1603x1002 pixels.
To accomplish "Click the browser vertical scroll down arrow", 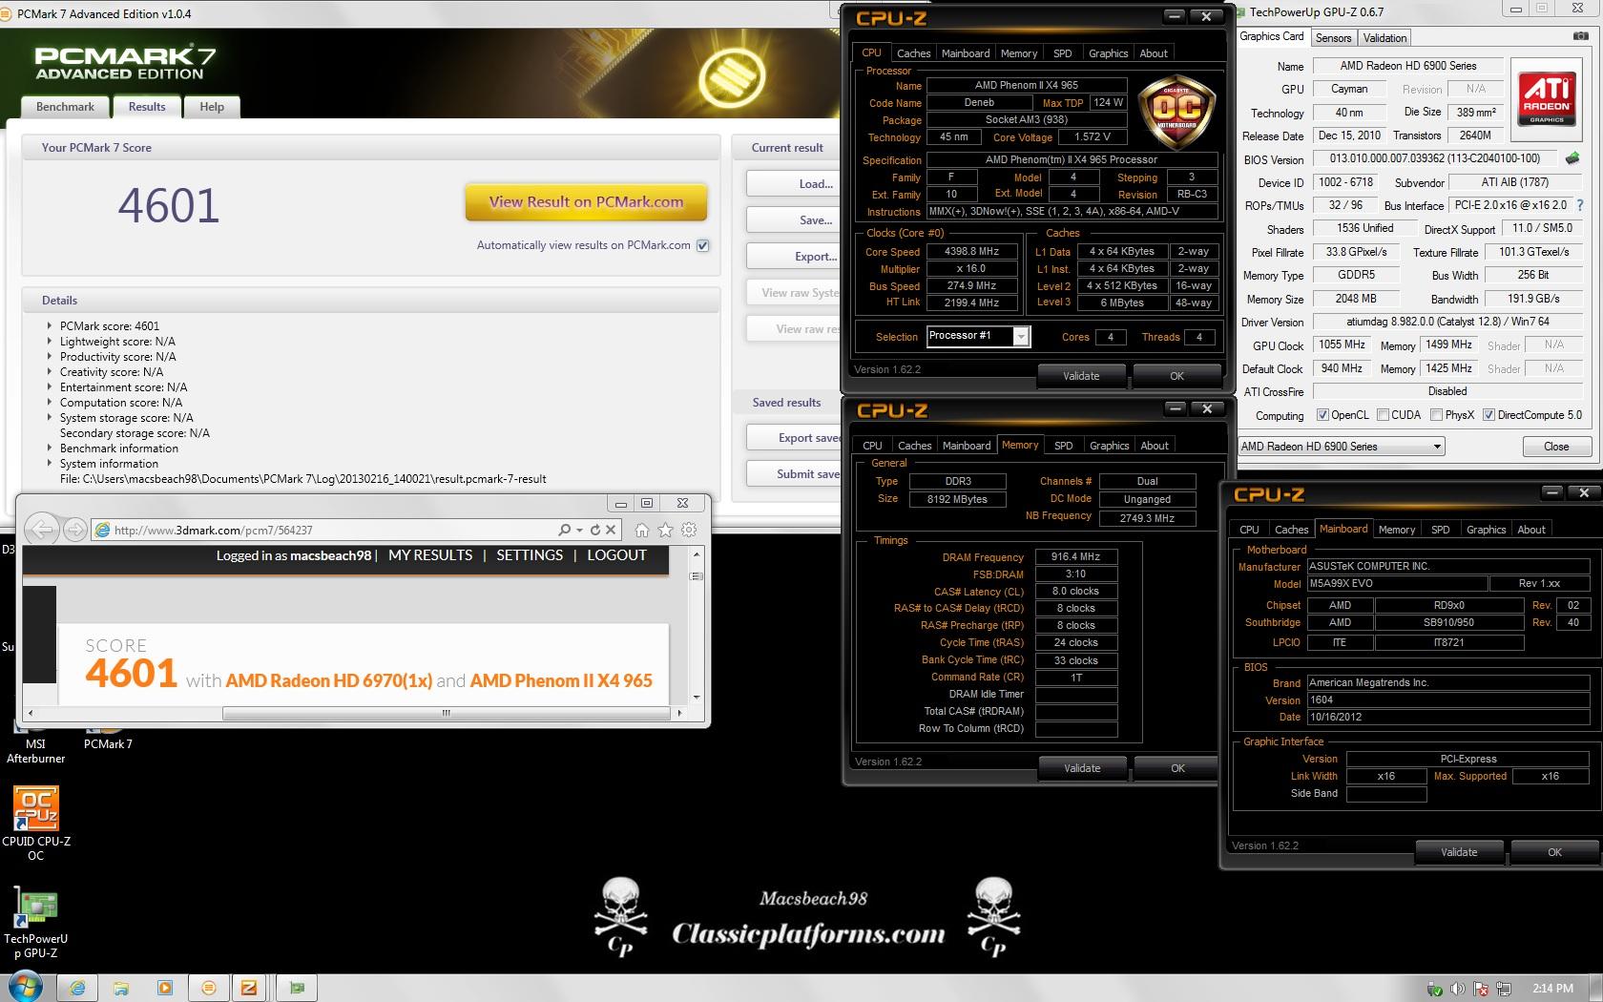I will point(697,697).
